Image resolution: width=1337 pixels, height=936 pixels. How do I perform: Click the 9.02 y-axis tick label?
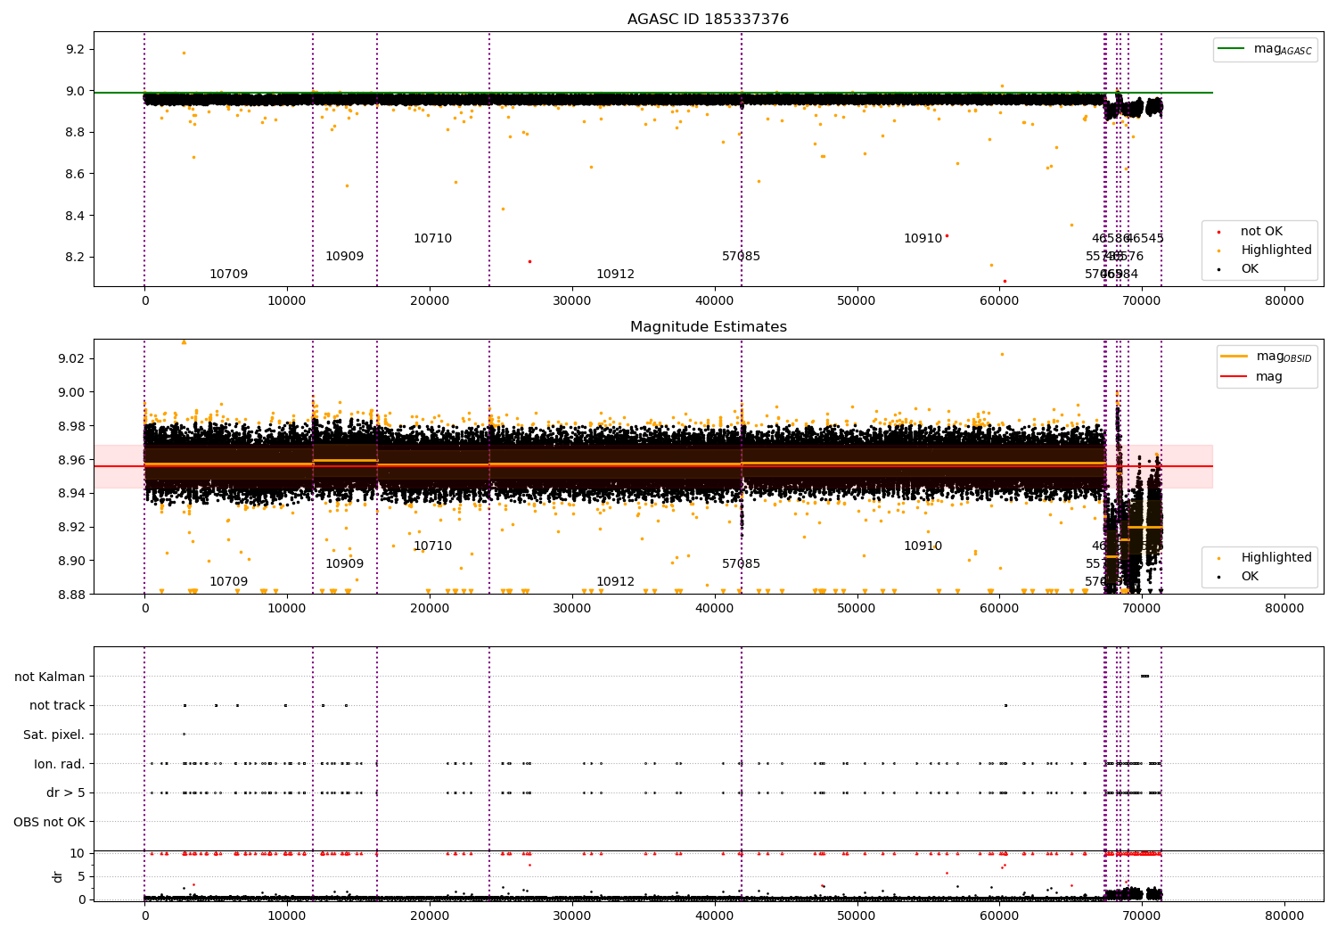click(x=71, y=358)
